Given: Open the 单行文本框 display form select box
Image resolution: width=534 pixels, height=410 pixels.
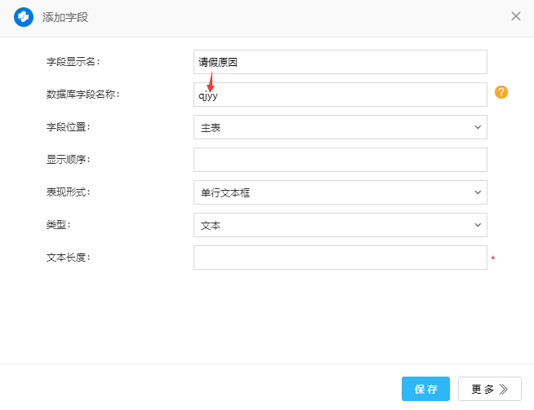Looking at the screenshot, I should coord(331,192).
